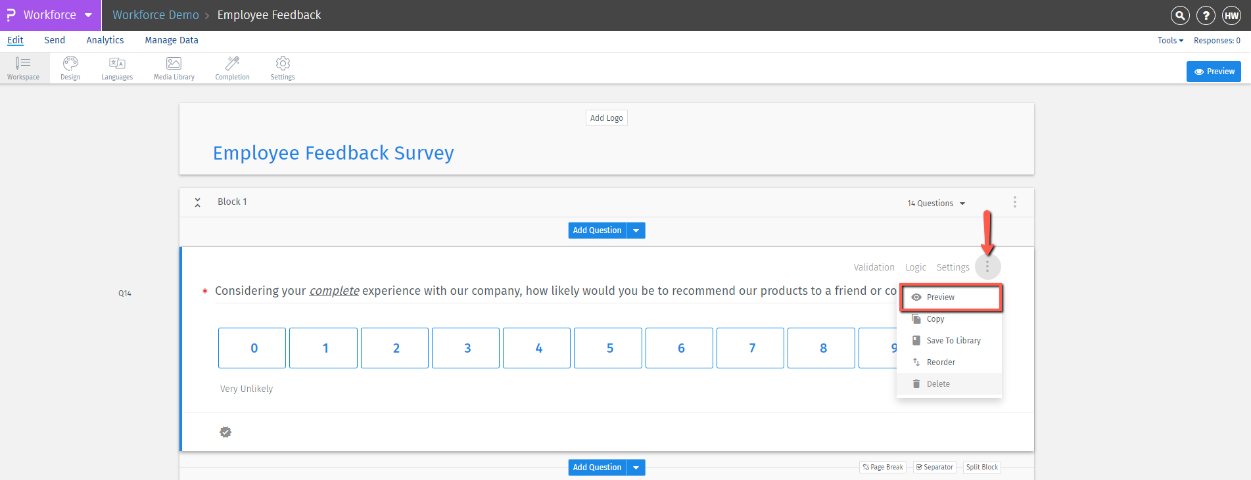1251x480 pixels.
Task: Open the top Add Question dropdown arrow
Action: (x=636, y=230)
